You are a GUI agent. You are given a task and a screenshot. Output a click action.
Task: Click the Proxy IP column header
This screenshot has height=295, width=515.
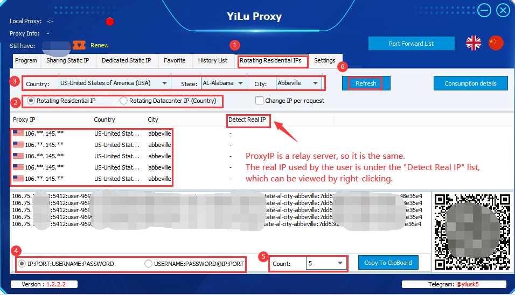click(x=51, y=120)
